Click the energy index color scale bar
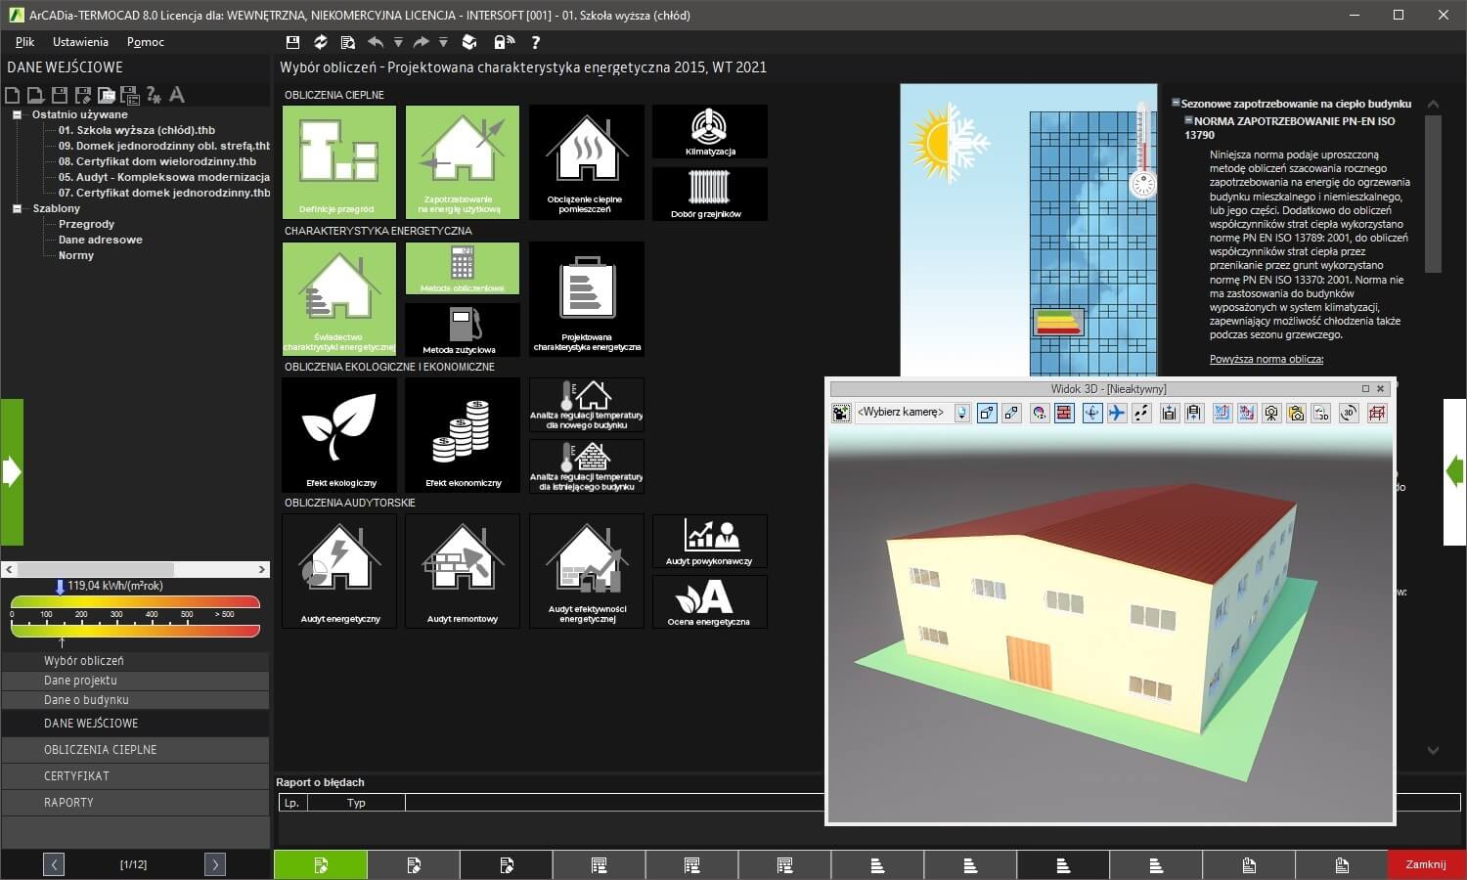Viewport: 1467px width, 880px height. [x=135, y=617]
